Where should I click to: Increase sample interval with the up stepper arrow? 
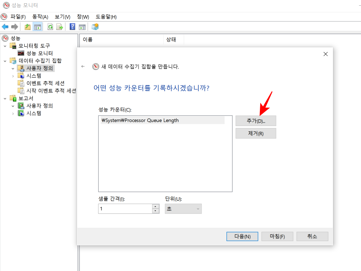tap(155, 207)
